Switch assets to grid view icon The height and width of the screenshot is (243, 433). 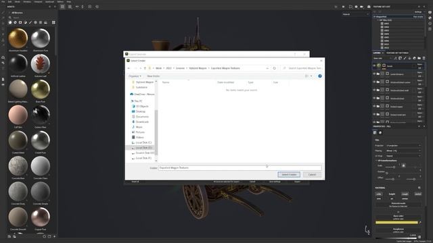pos(53,22)
